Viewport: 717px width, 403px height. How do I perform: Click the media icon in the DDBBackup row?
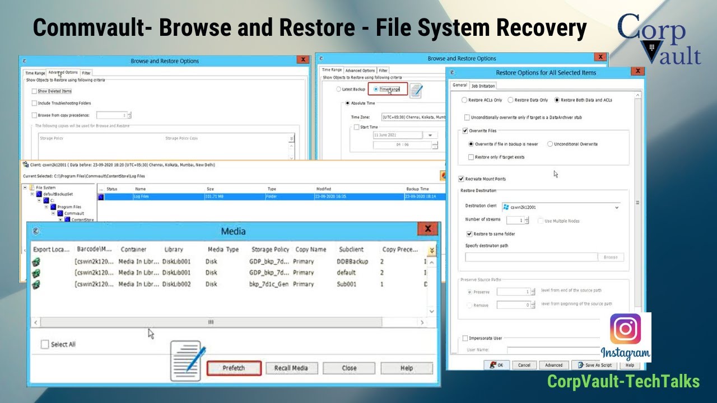pyautogui.click(x=36, y=261)
